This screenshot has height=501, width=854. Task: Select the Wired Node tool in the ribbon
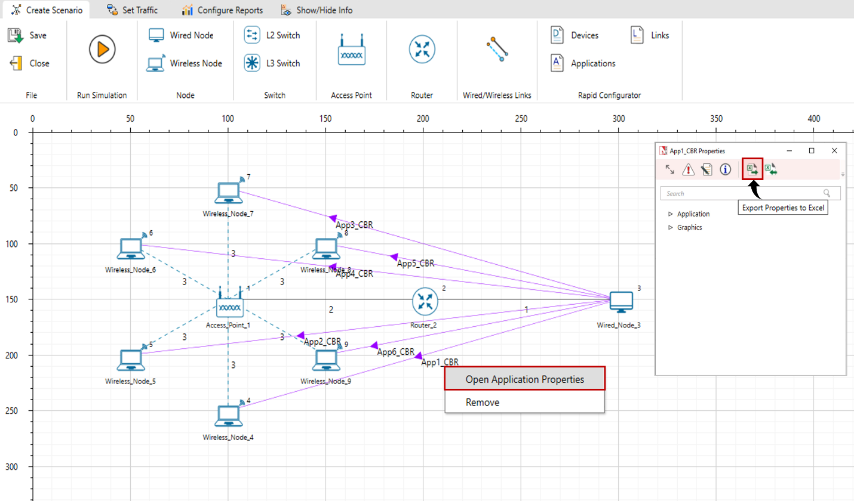coord(180,35)
